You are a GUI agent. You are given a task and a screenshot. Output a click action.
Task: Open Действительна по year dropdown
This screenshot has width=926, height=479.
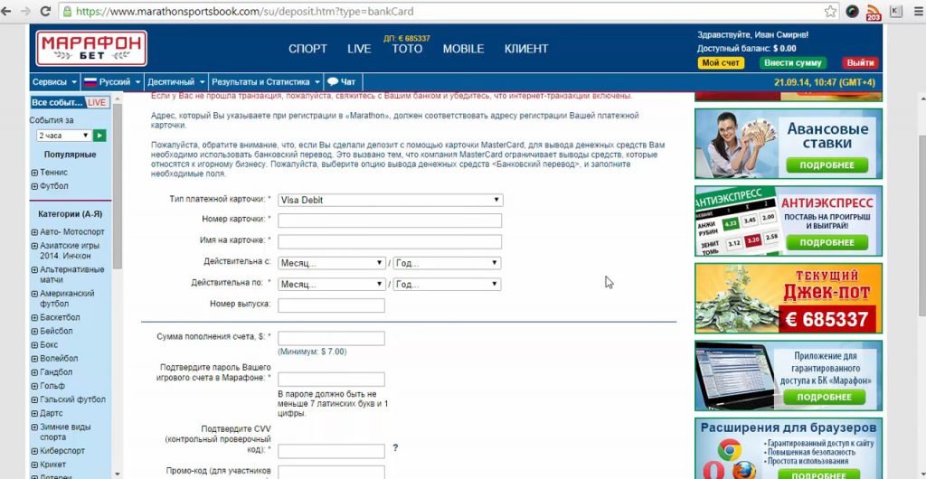tap(447, 285)
